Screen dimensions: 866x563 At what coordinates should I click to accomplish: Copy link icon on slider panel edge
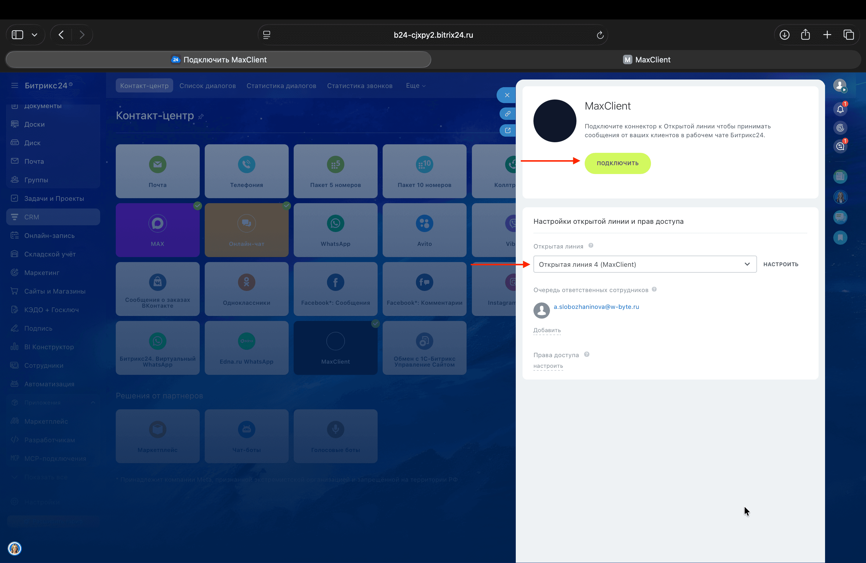click(508, 113)
